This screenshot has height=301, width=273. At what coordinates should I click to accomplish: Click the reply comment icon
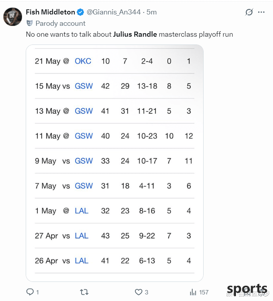pos(30,292)
